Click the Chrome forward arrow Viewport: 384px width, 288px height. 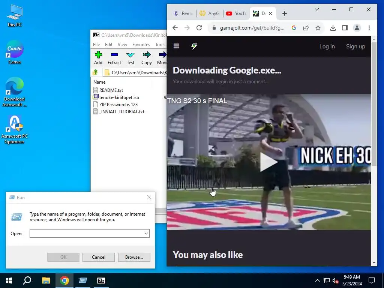(x=187, y=28)
